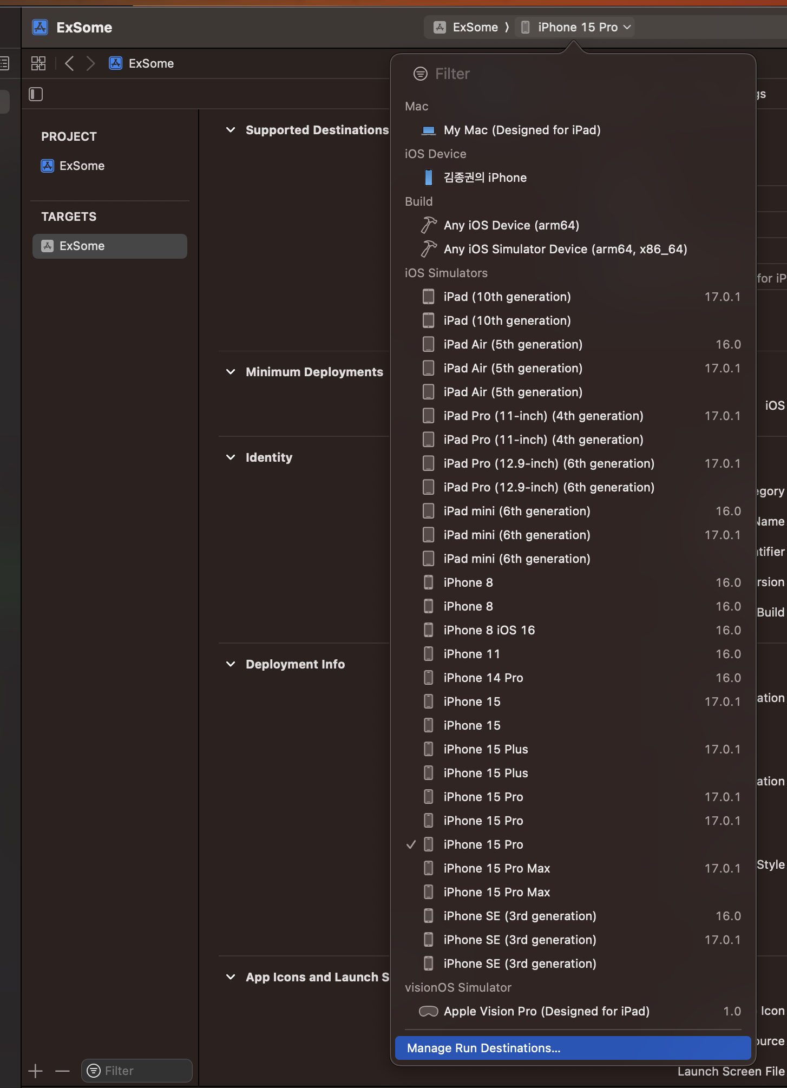Choose Any iOS Device (arm64)
Screen dimensions: 787x1088
(x=573, y=225)
